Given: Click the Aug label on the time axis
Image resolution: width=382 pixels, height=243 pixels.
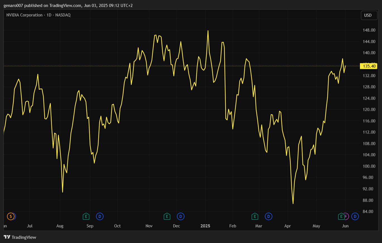Looking at the screenshot, I should pos(60,226).
